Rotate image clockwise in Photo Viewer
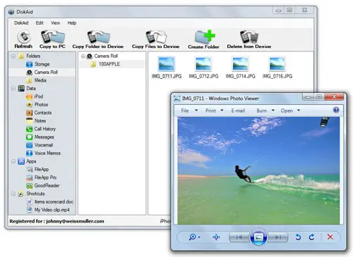The image size is (353, 257). (x=311, y=237)
